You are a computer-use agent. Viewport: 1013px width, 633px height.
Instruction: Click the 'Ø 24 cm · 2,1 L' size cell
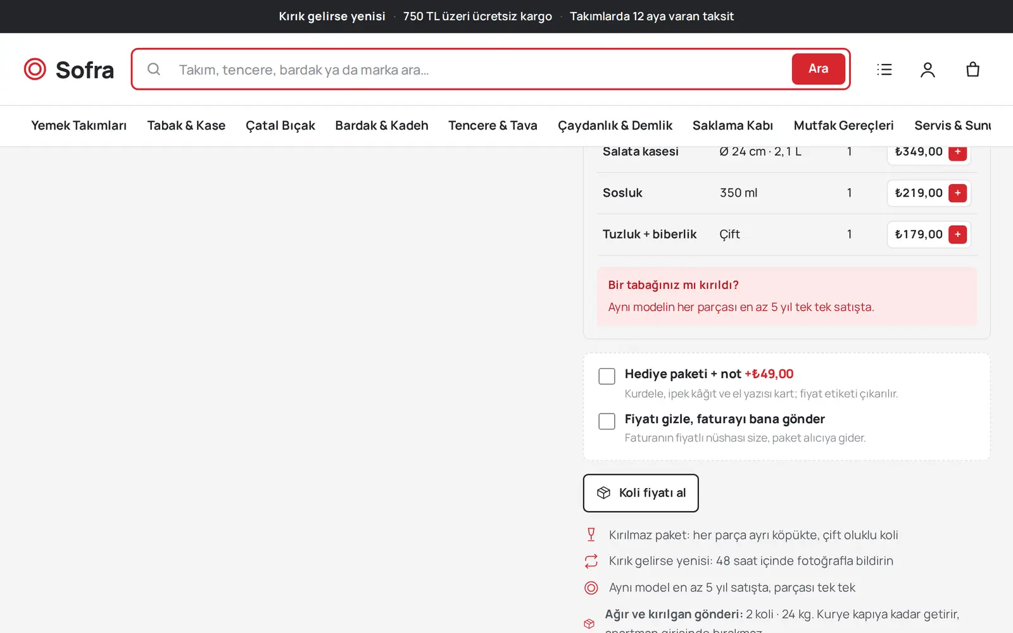(x=760, y=152)
